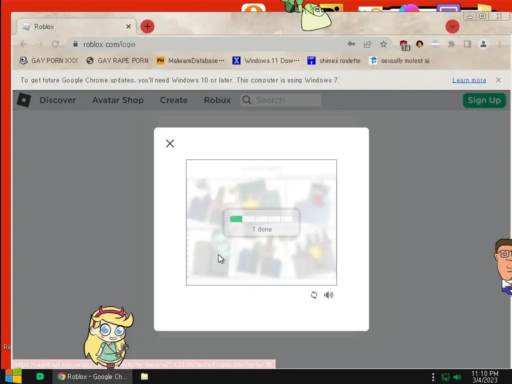Click the avatar face extension icon
Screen dimensions: 512x384
click(x=419, y=44)
